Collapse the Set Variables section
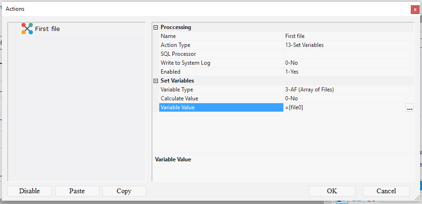 tap(156, 81)
